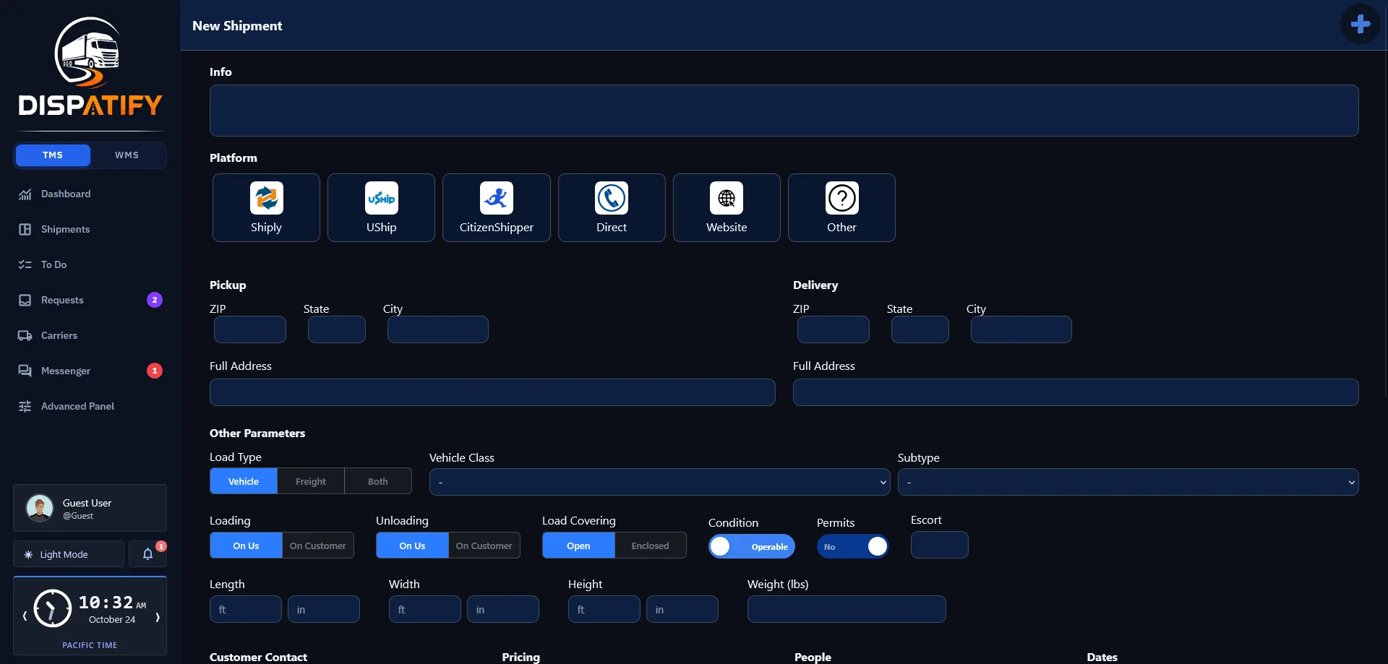
Task: Expand the Subtype dropdown
Action: (x=1128, y=482)
